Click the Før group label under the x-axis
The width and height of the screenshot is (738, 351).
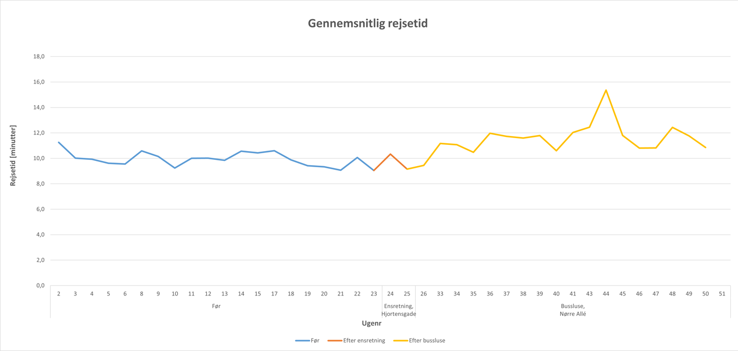pyautogui.click(x=216, y=306)
